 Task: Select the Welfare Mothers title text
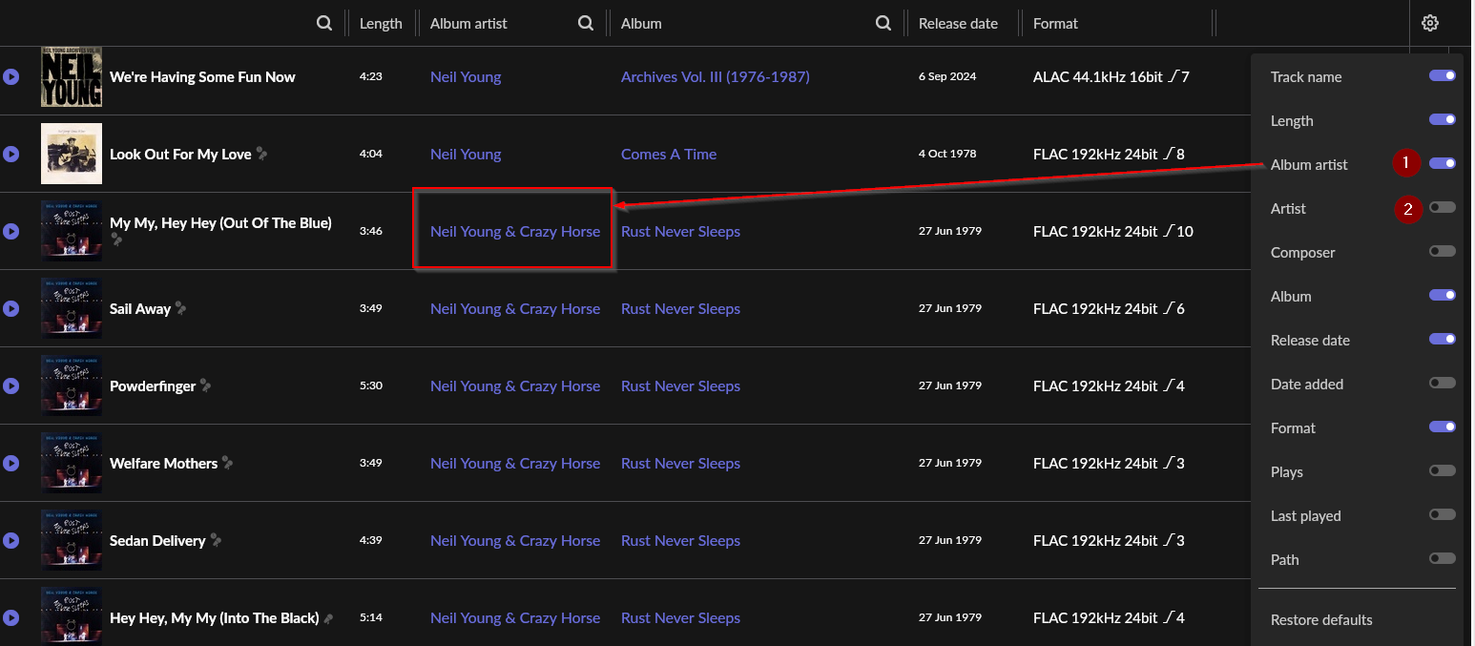164,464
